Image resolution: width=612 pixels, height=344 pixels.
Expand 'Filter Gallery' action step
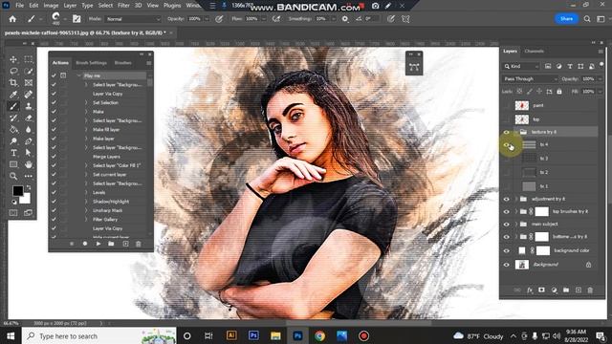(x=86, y=220)
